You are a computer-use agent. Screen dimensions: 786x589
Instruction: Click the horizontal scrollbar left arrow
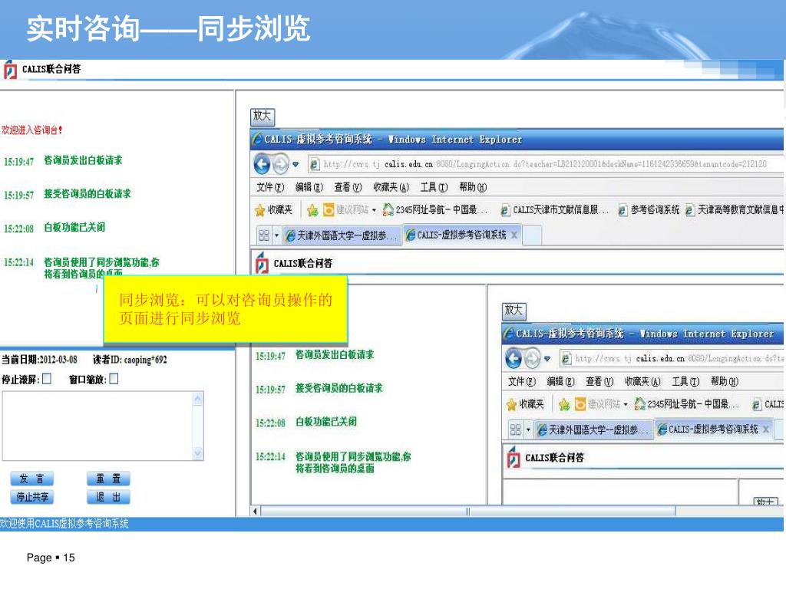[x=256, y=511]
